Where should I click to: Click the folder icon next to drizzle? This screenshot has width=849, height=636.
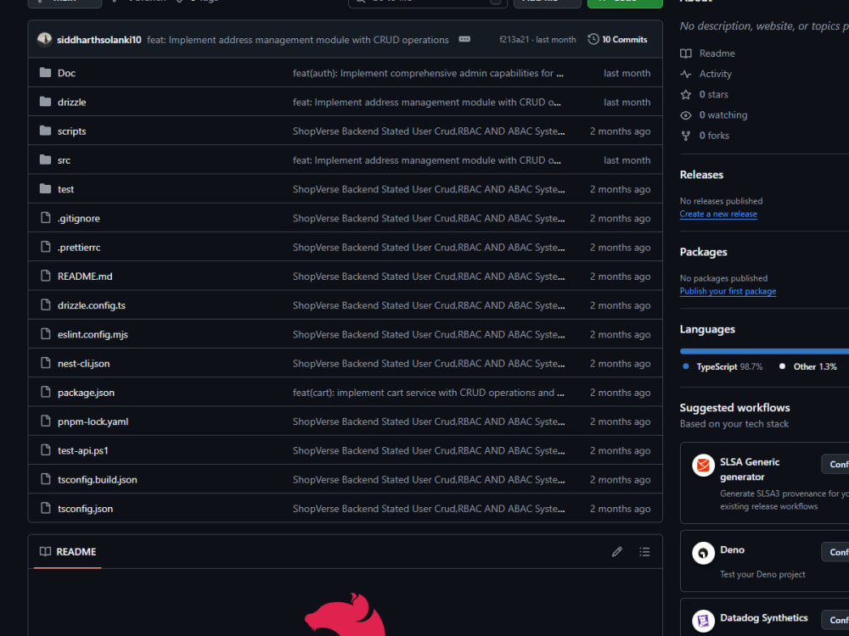[x=46, y=102]
